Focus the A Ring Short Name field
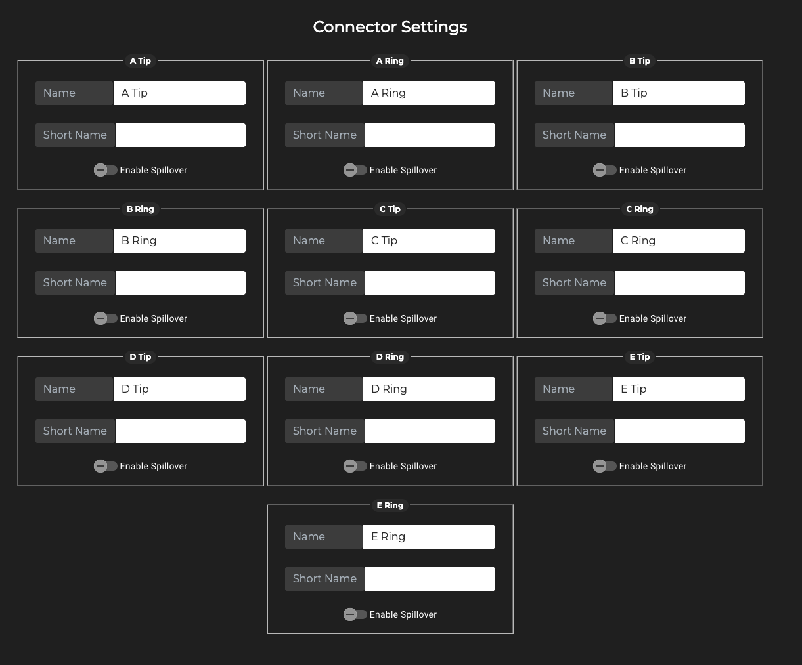The width and height of the screenshot is (802, 665). coord(430,135)
